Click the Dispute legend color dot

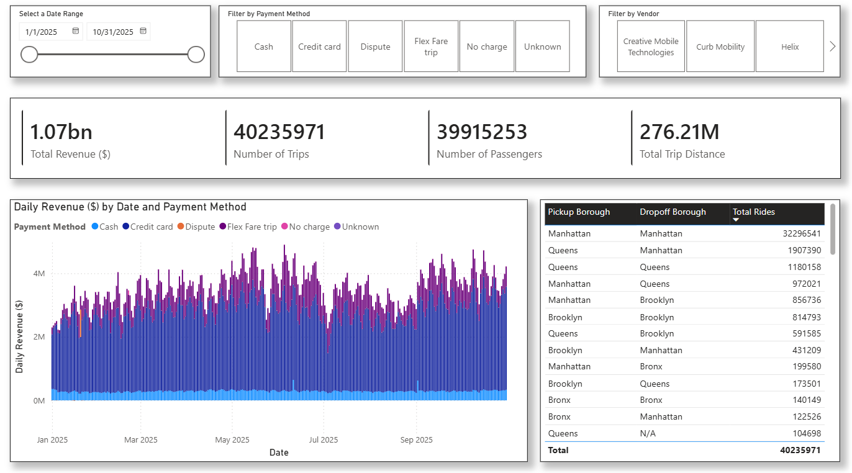(x=181, y=227)
